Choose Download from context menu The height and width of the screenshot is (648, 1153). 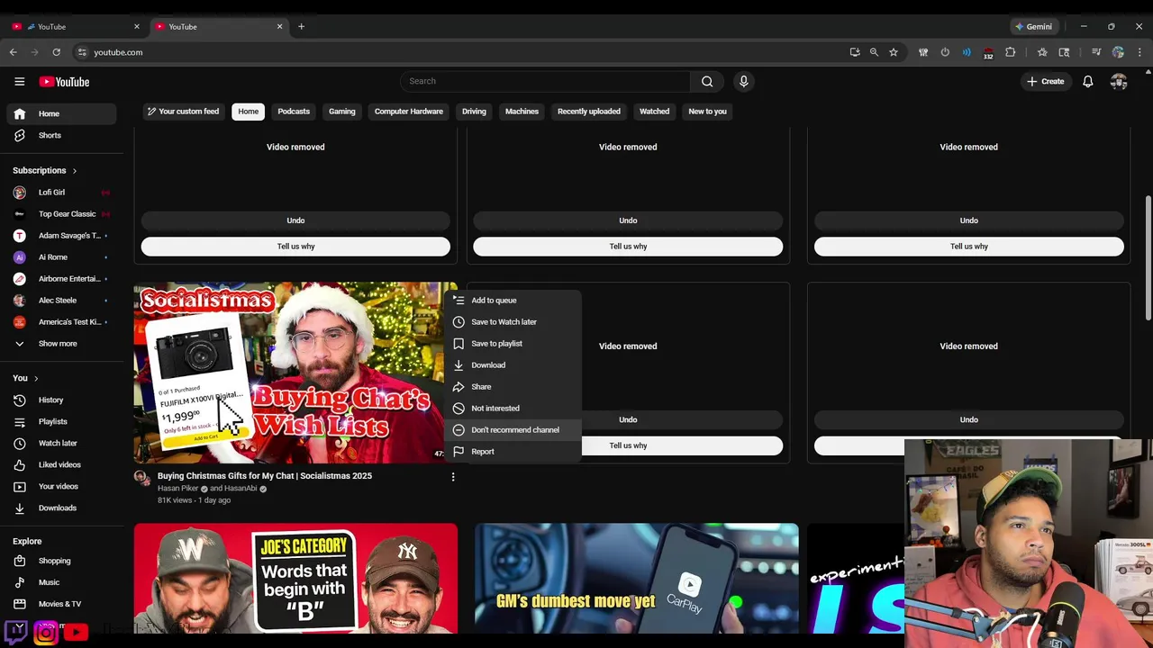pos(513,365)
